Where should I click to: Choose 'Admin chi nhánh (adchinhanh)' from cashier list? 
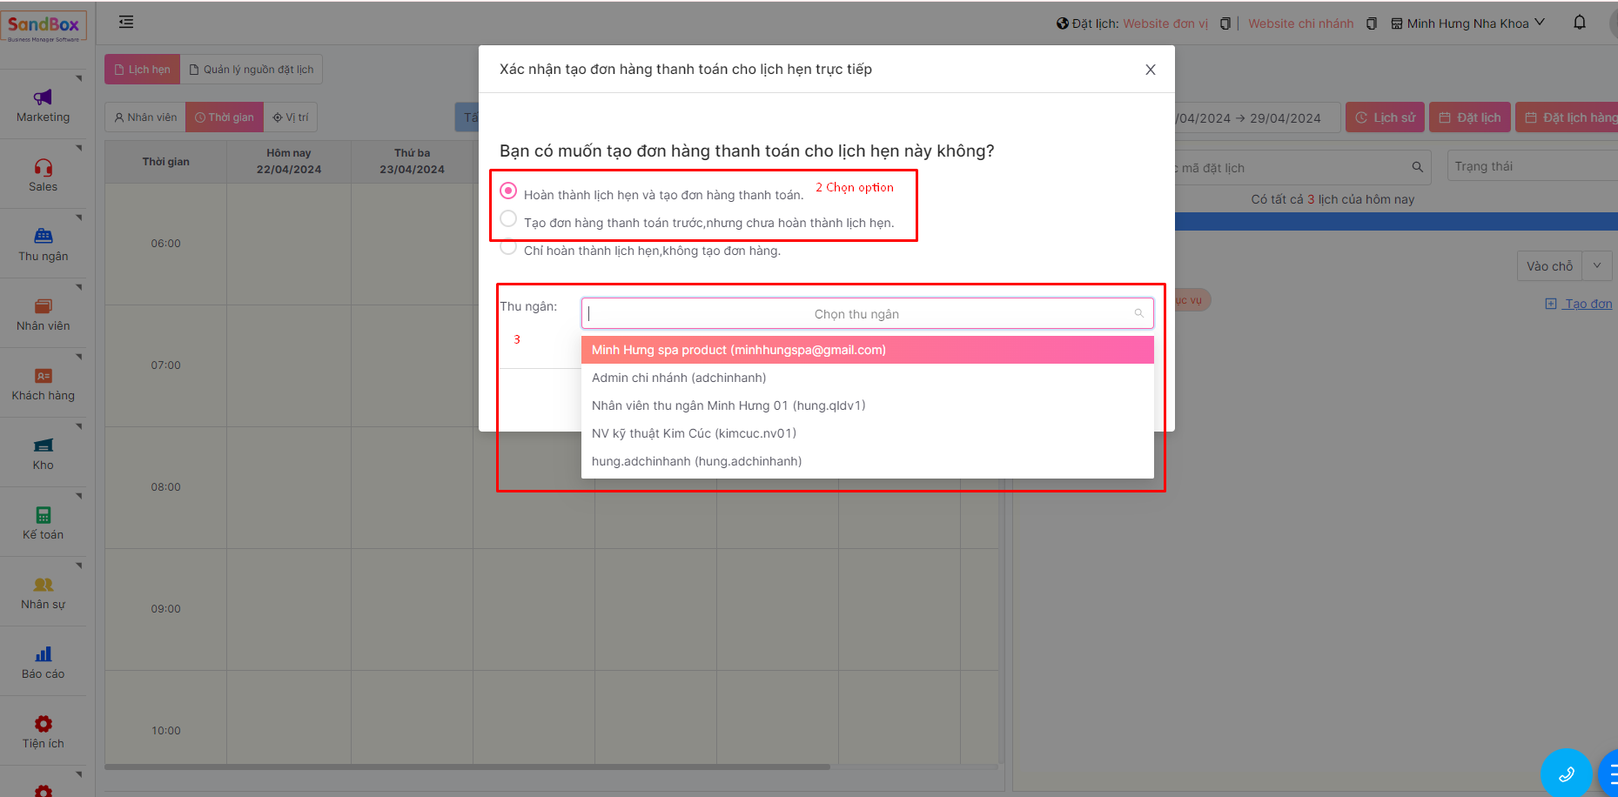pos(679,378)
